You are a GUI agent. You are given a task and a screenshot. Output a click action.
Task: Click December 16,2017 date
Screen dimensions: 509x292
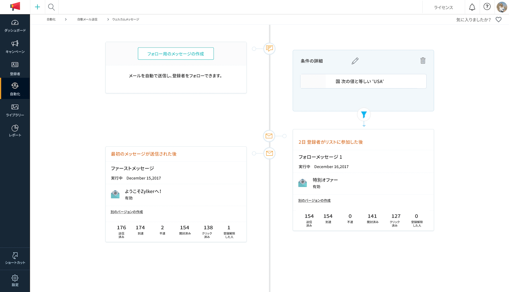point(331,167)
